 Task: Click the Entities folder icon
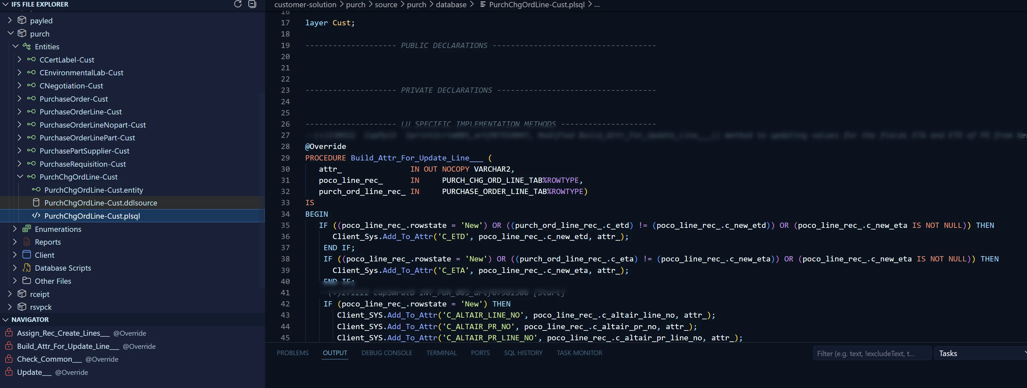[x=27, y=46]
